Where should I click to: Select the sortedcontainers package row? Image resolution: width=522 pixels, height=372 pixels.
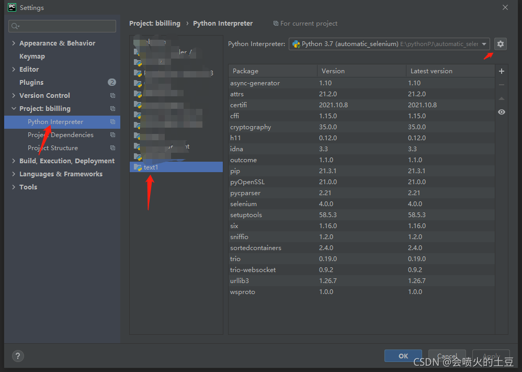(361, 248)
